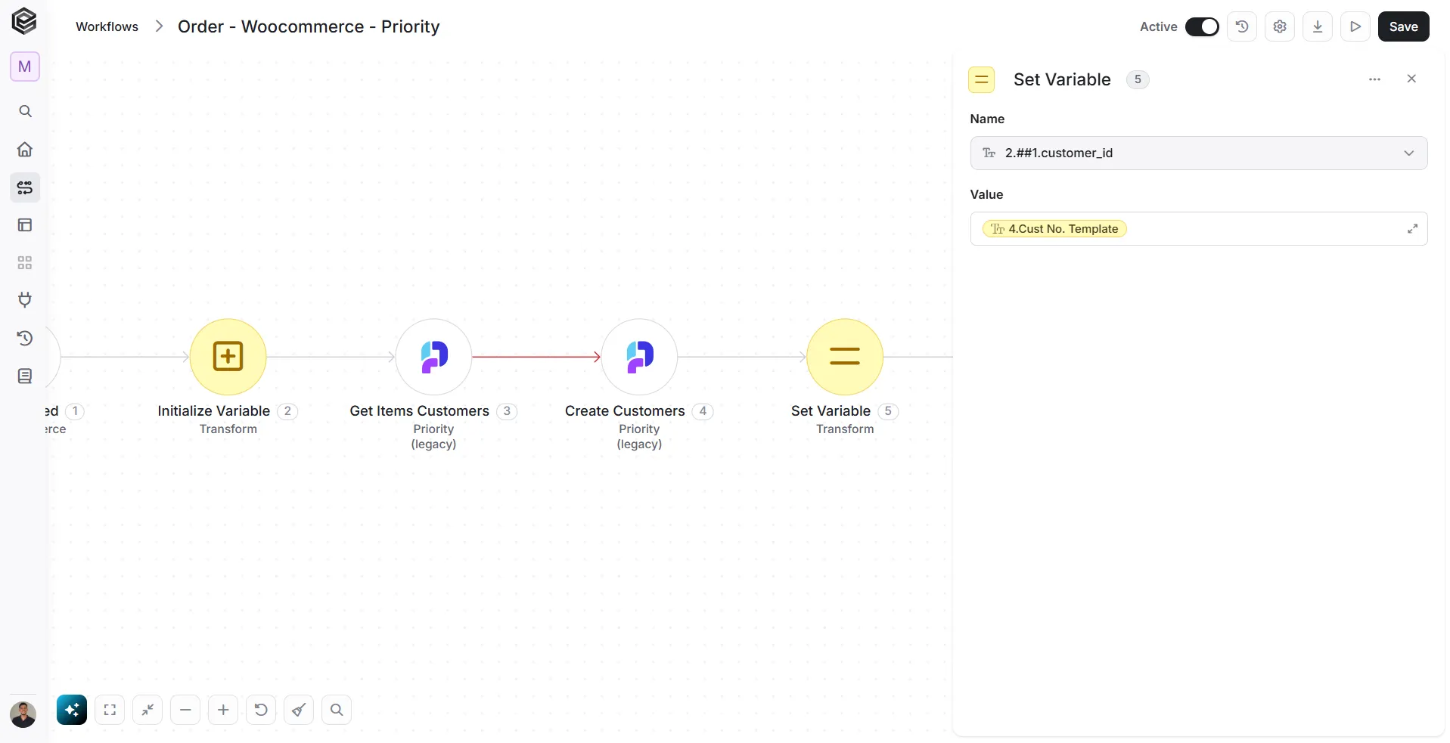Open the logs document sidebar icon
This screenshot has width=1450, height=743.
pyautogui.click(x=25, y=376)
